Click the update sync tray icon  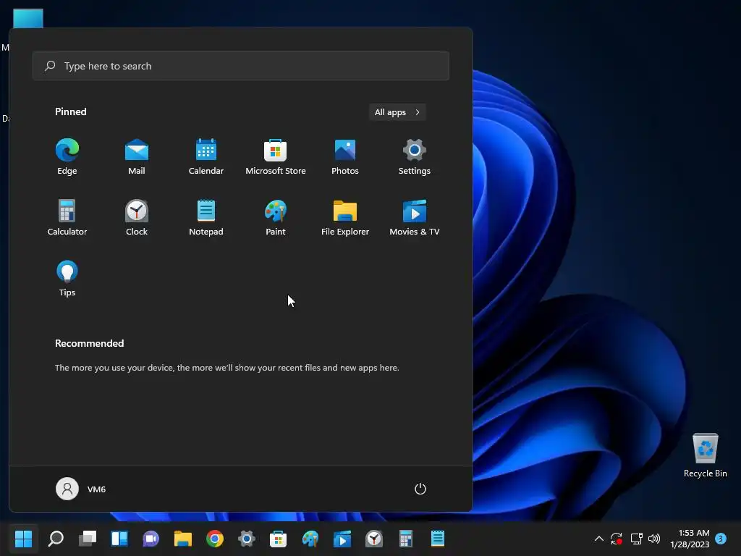[x=617, y=539]
